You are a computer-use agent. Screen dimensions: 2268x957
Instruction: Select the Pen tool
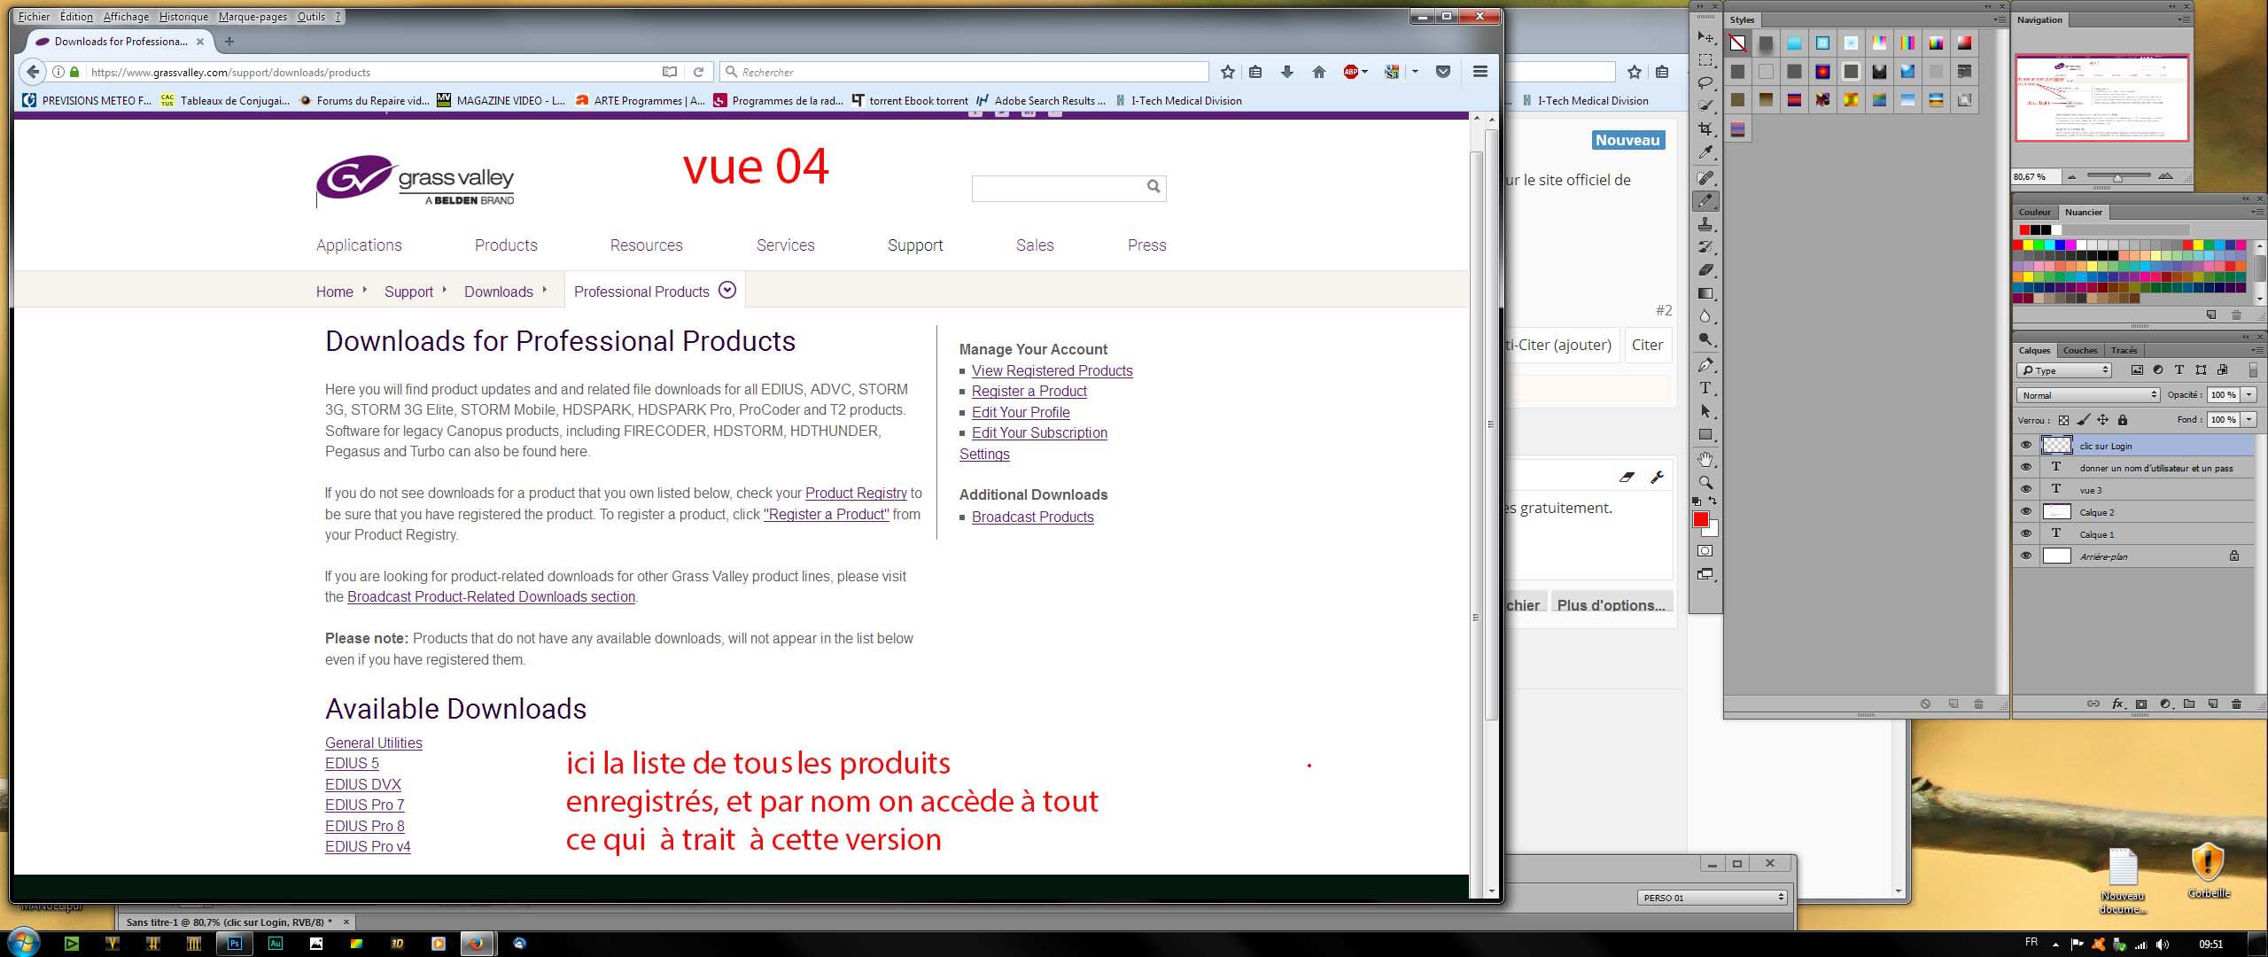(1705, 365)
